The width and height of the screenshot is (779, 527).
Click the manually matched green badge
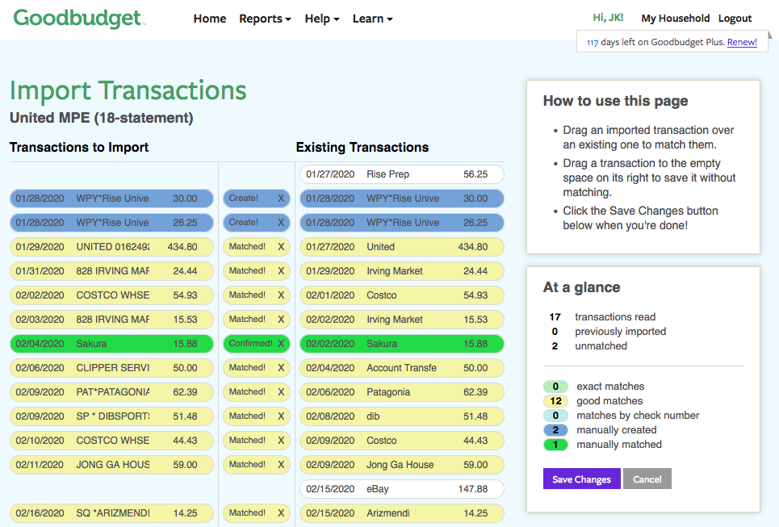point(555,445)
